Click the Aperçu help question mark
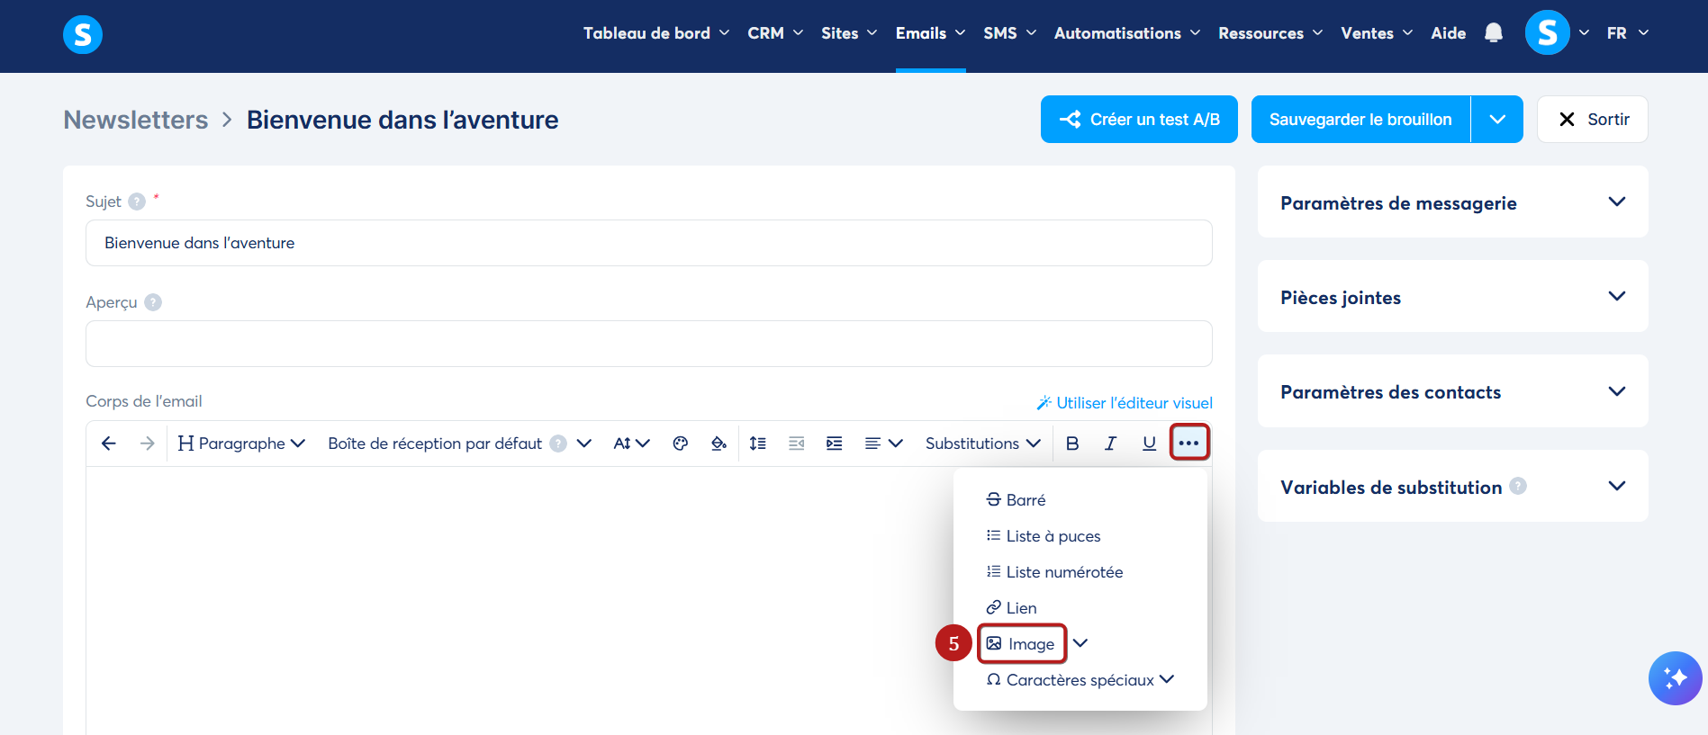 click(153, 302)
